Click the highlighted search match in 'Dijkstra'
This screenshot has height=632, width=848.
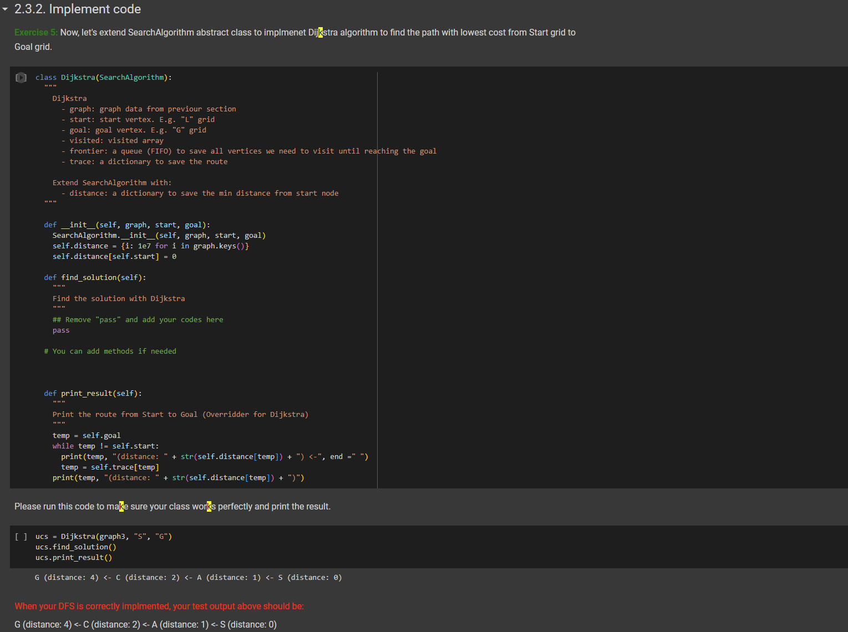pos(320,32)
